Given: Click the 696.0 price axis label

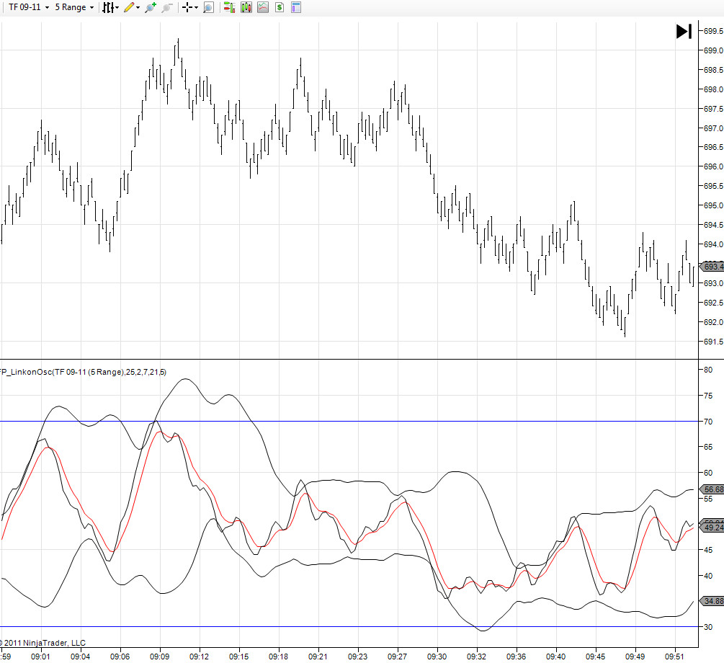Looking at the screenshot, I should click(713, 166).
